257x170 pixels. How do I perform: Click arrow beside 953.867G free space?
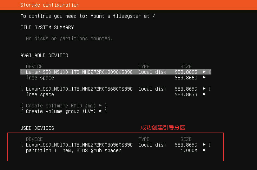[204, 94]
